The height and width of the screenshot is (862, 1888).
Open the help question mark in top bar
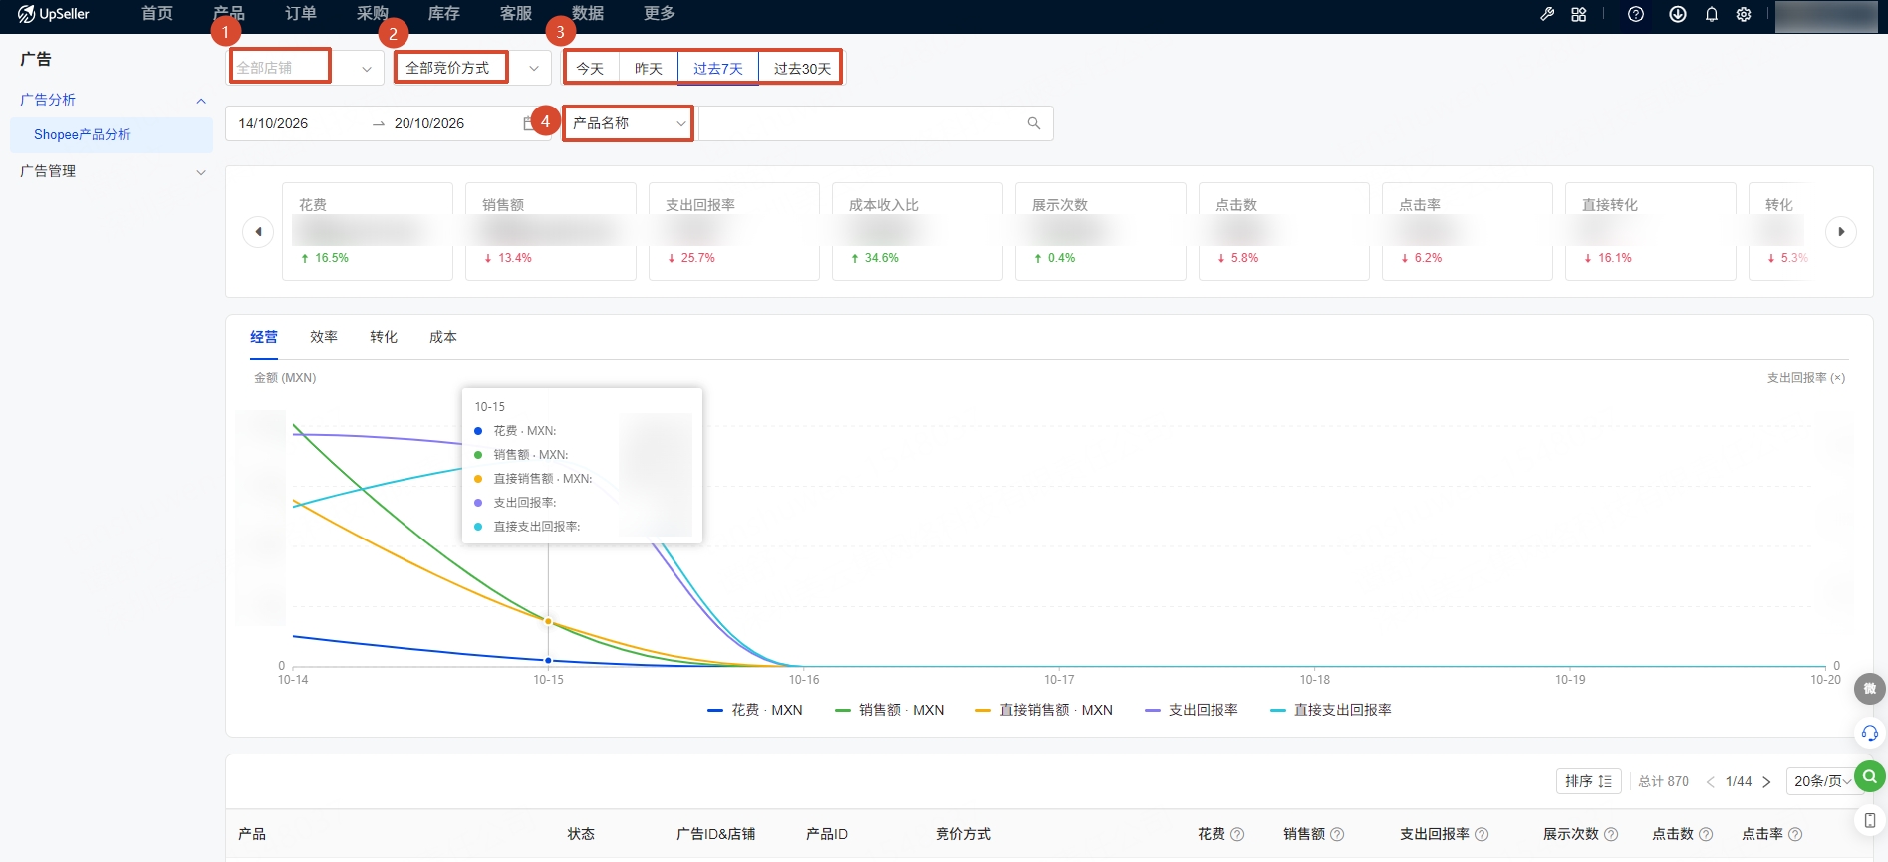(x=1636, y=14)
